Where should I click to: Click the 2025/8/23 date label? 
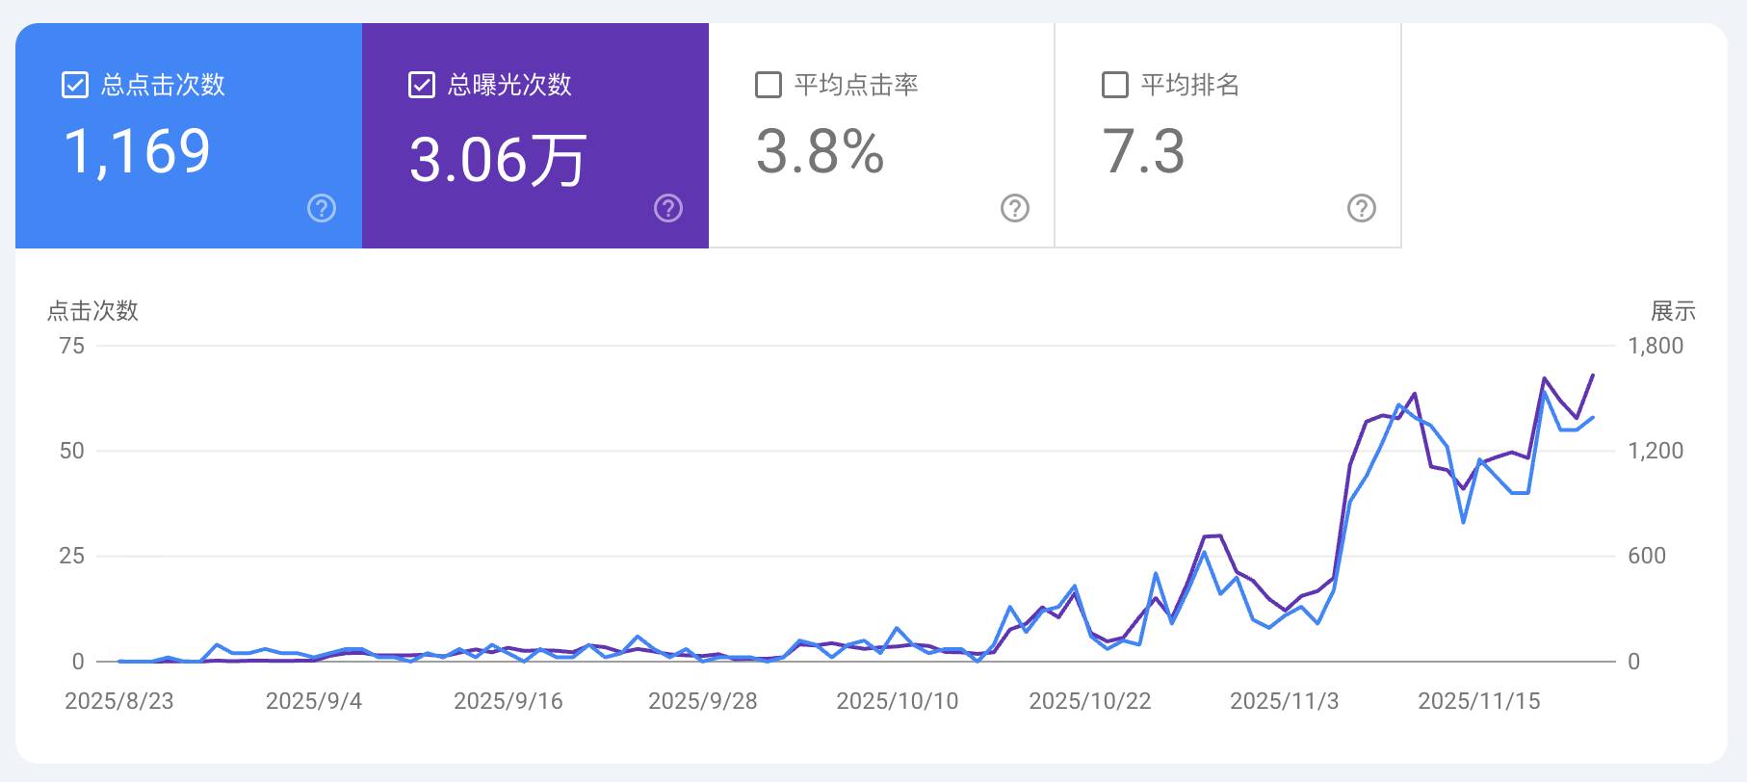point(119,701)
